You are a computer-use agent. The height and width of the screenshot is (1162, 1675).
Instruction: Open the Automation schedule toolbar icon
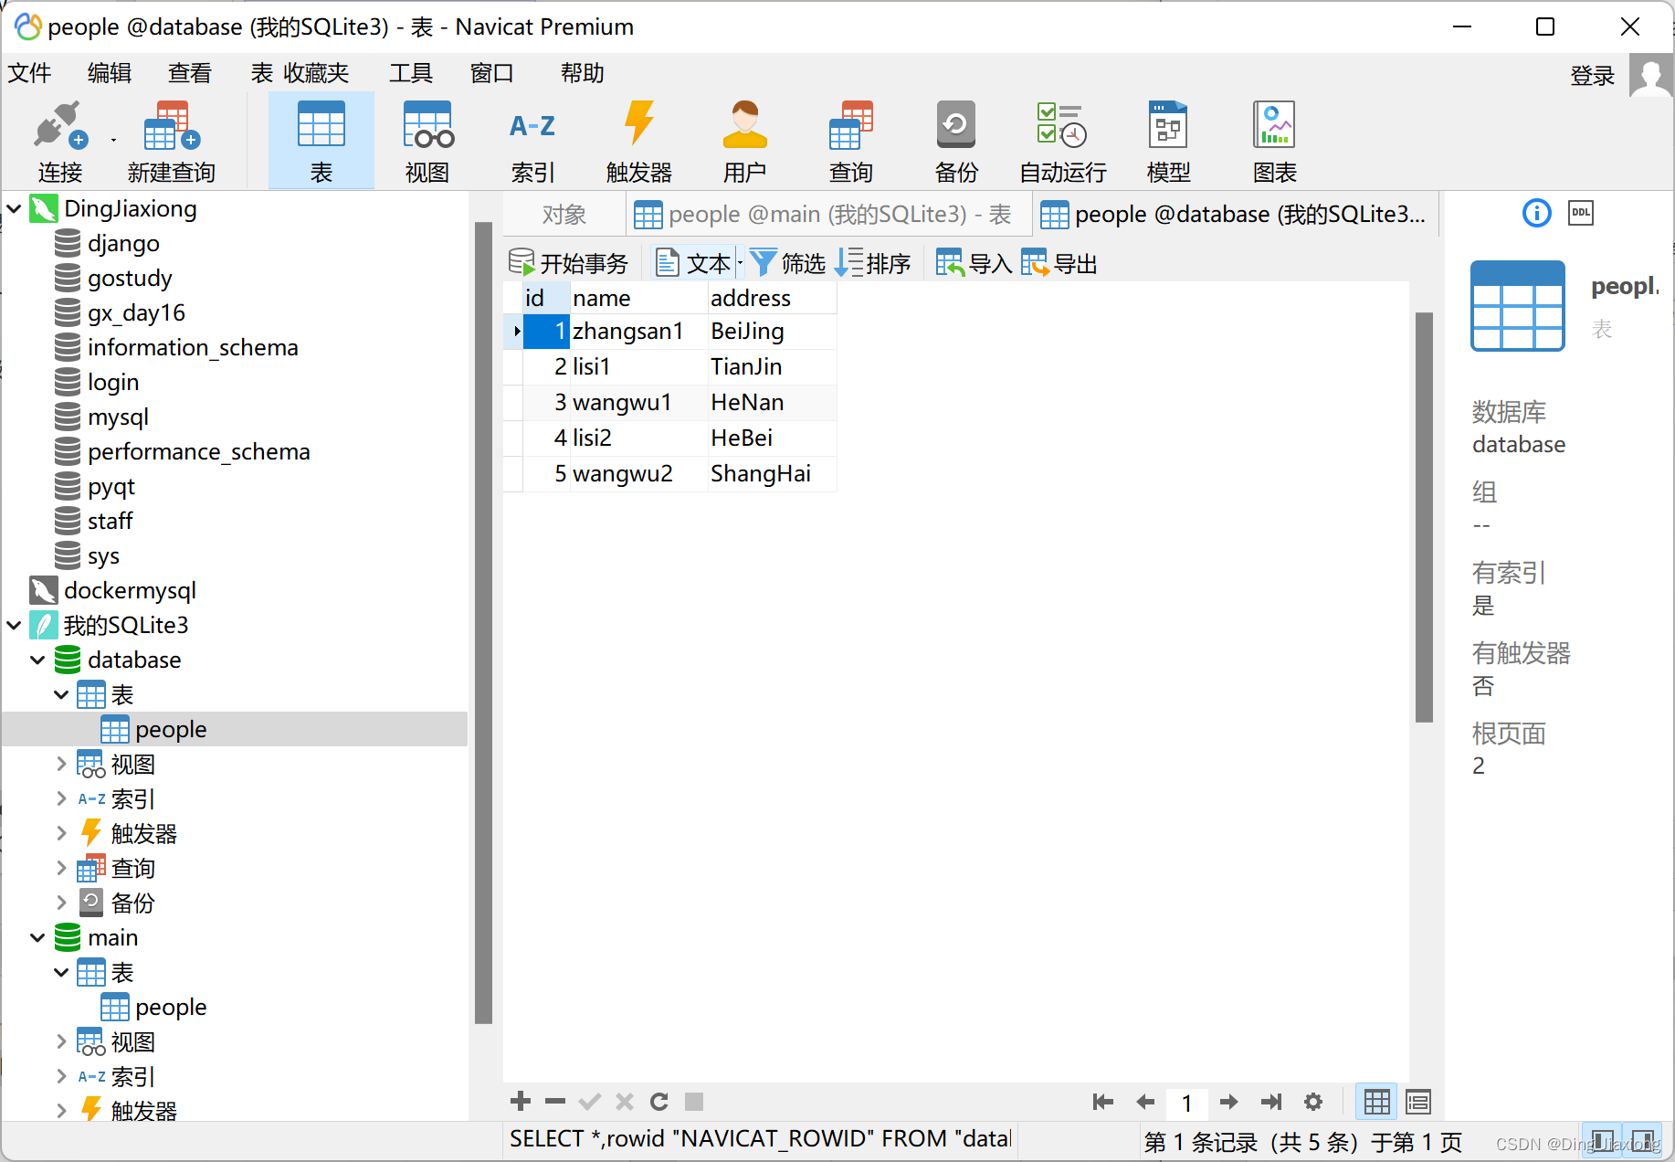tap(1062, 126)
